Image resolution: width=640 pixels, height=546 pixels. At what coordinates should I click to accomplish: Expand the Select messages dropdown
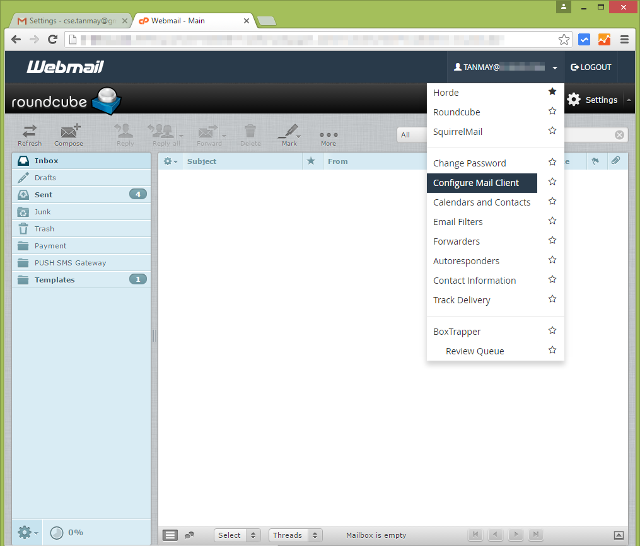[x=237, y=535]
